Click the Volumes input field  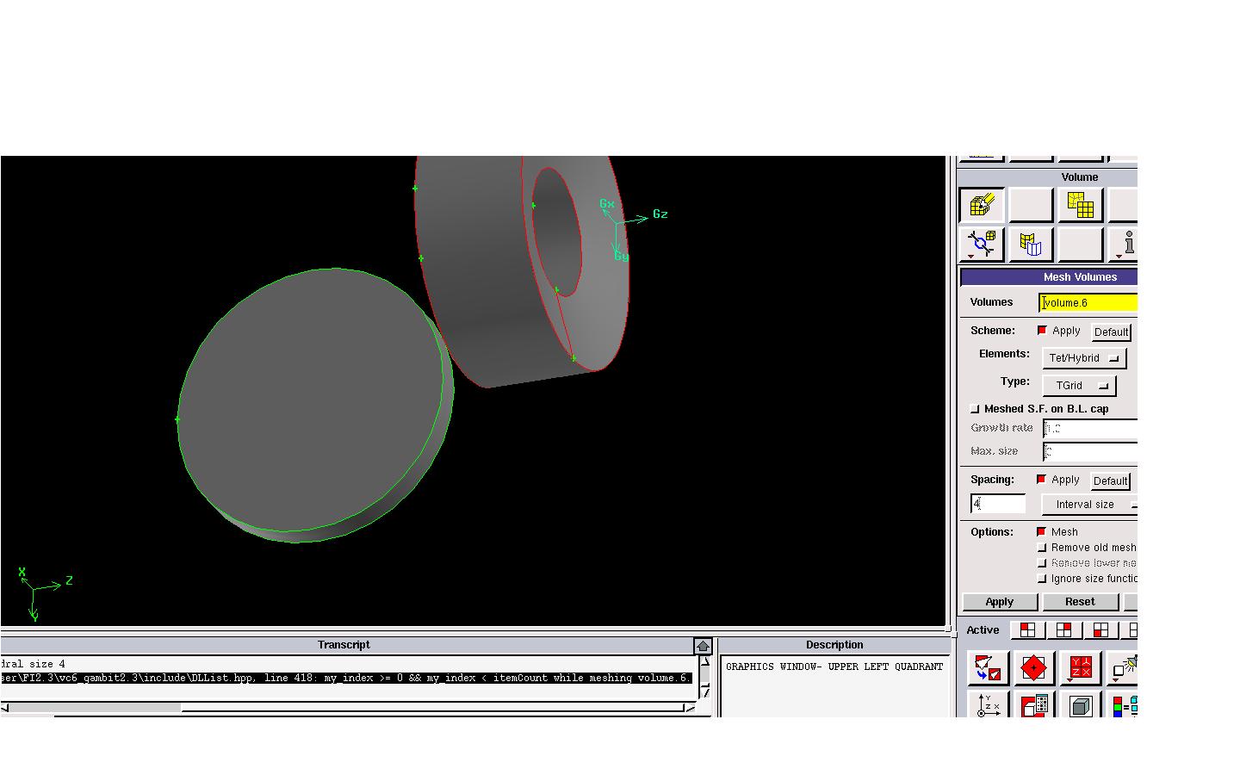point(1088,302)
